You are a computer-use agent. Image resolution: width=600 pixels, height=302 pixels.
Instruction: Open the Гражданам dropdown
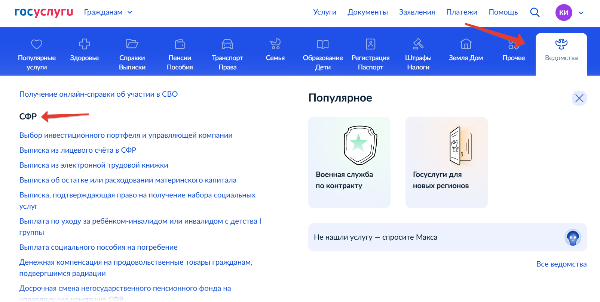[108, 12]
